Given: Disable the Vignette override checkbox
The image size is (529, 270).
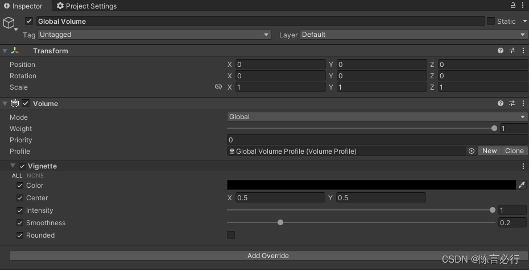Looking at the screenshot, I should 22,166.
